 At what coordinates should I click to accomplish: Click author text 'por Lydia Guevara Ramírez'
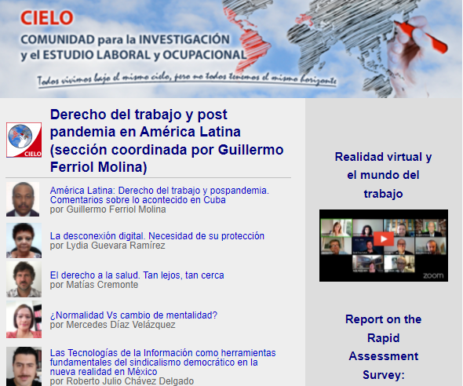coord(108,246)
